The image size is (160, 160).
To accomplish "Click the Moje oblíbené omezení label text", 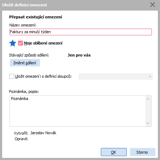I will point(43,43).
